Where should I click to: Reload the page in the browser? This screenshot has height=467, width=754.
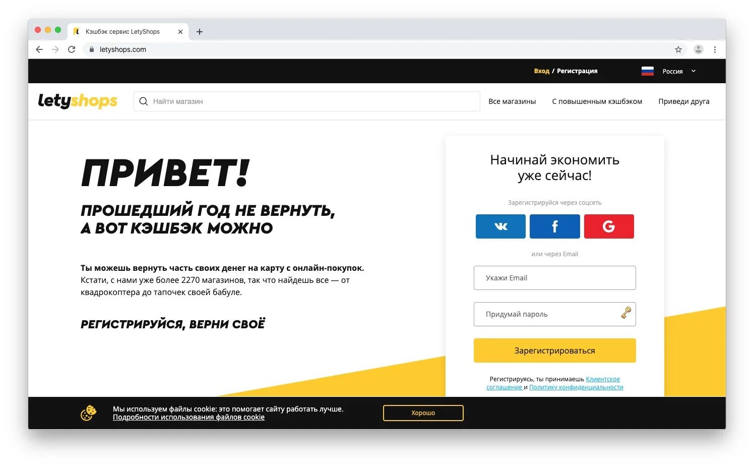(72, 49)
